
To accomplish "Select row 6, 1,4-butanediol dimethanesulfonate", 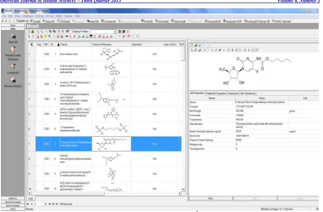I will (x=105, y=129).
